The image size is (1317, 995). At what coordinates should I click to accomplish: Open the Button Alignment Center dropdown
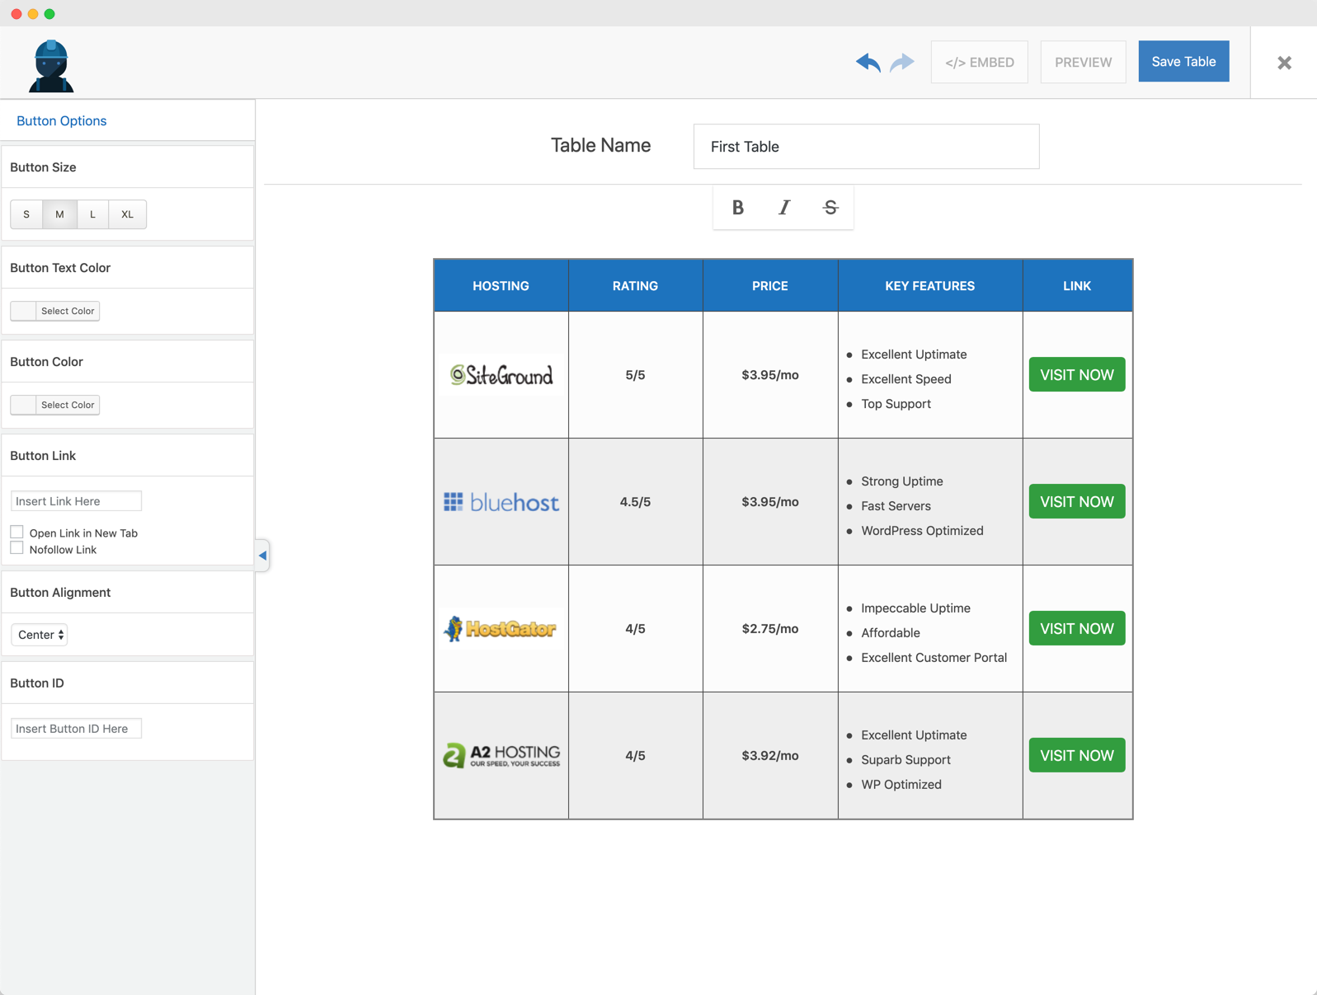coord(40,635)
